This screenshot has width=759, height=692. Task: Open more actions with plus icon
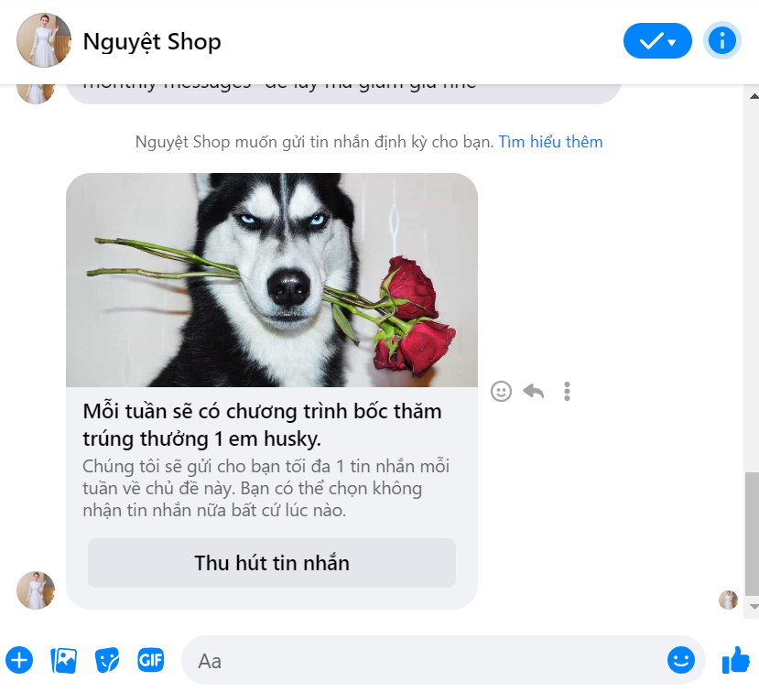tap(19, 660)
